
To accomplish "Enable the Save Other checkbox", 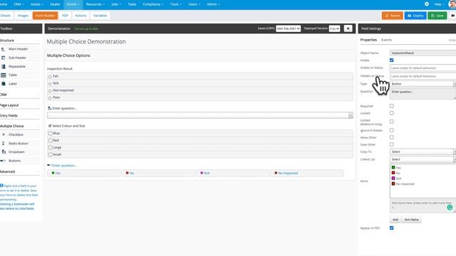I will [x=391, y=144].
